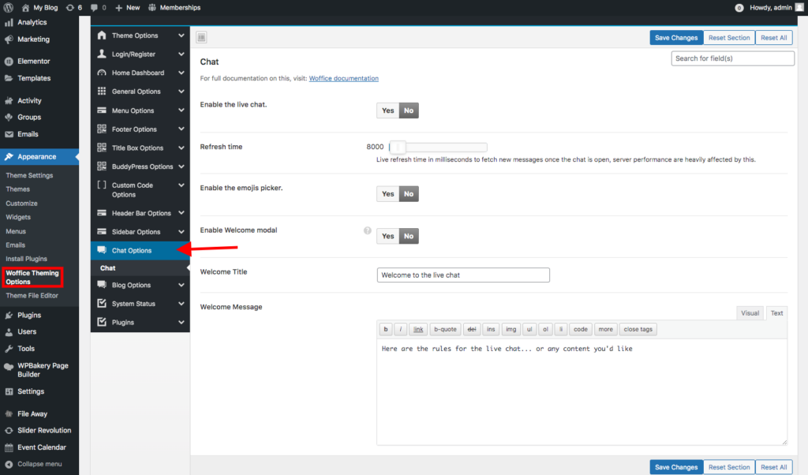Click the WordPress logo icon
Image resolution: width=808 pixels, height=475 pixels.
point(8,8)
